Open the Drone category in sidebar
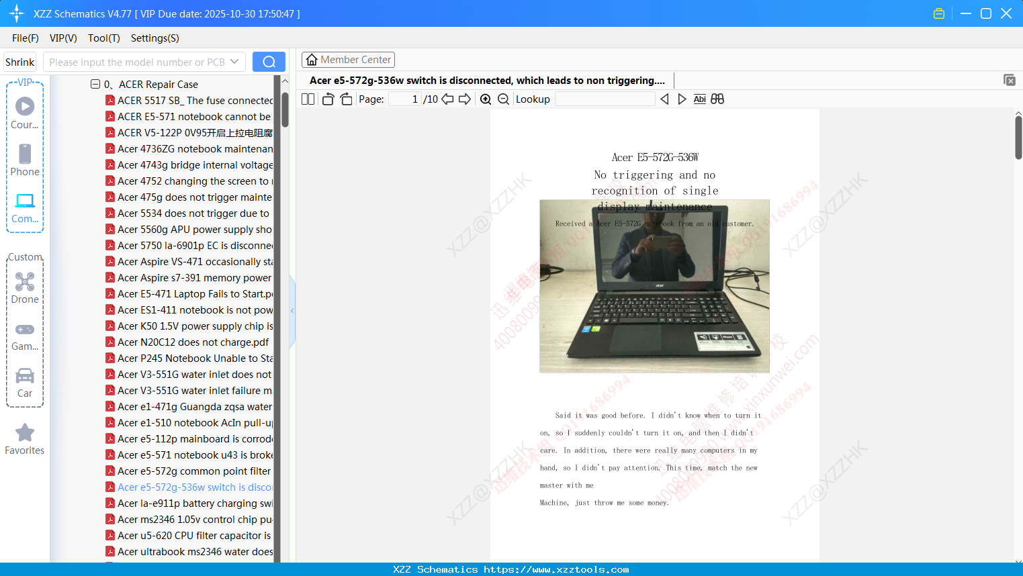Image resolution: width=1023 pixels, height=576 pixels. [25, 287]
